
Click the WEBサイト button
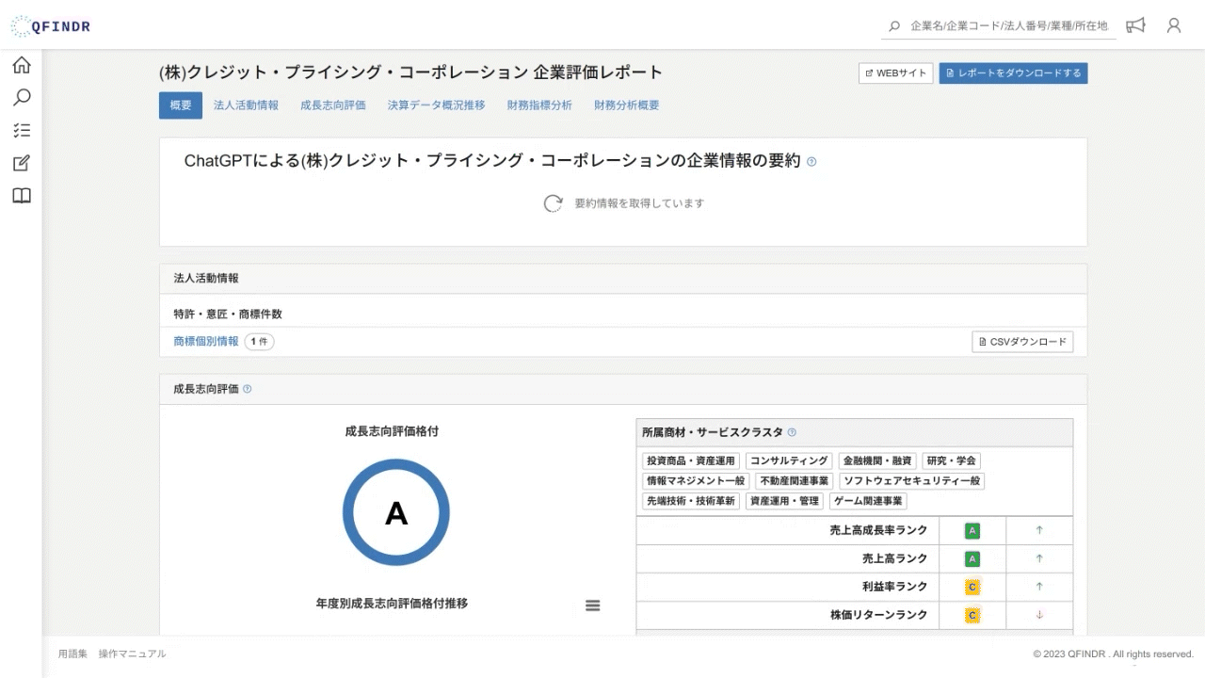pos(895,73)
